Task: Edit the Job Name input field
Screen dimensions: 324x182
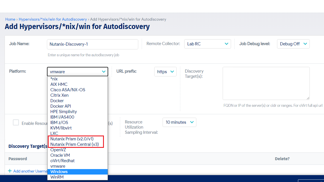Action: [92, 44]
